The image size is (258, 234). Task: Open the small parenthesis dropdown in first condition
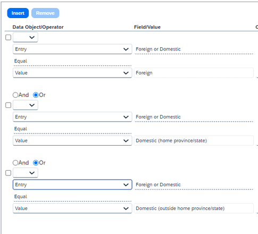click(26, 37)
